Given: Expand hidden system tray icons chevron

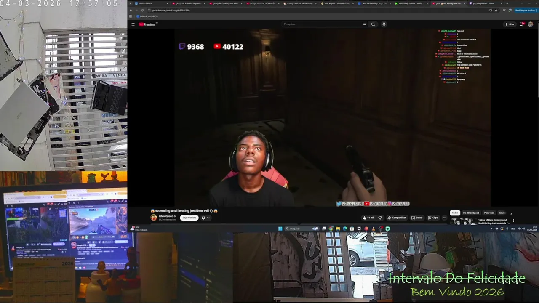Looking at the screenshot, I should click(491, 229).
